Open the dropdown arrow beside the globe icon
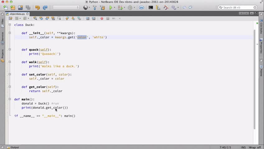Image resolution: width=264 pixels, height=149 pixels. click(x=89, y=7)
